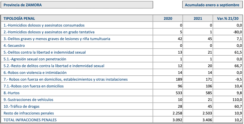
Task: Click the 2020 value '28'
Action: [x=180, y=106]
